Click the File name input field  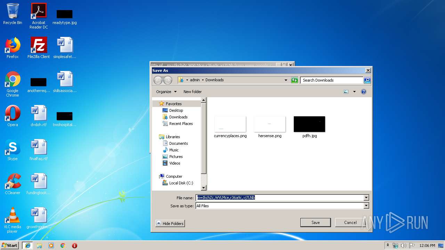[x=280, y=198]
